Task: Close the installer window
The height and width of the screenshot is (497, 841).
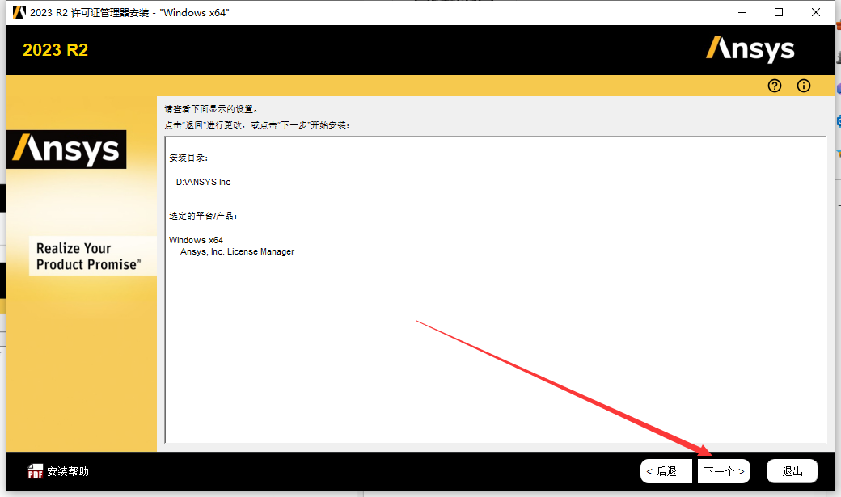Action: [816, 12]
